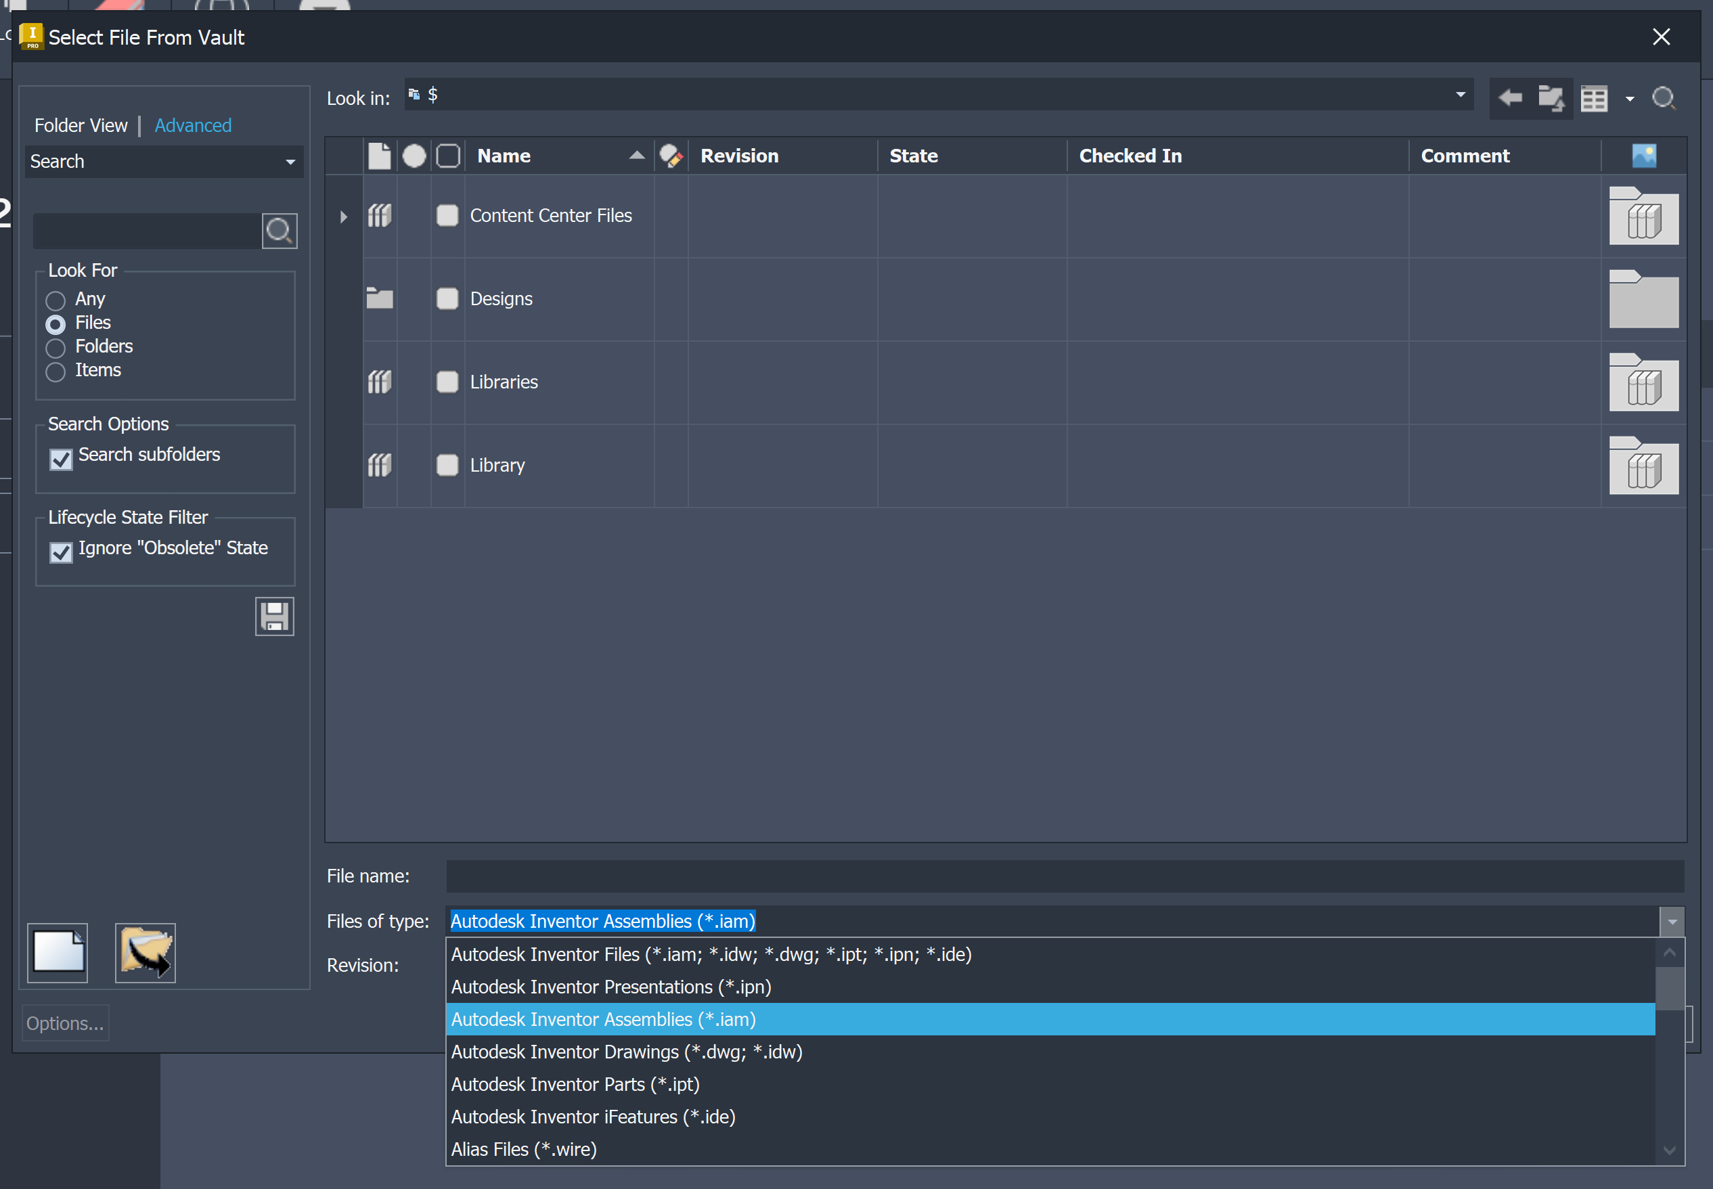Screen dimensions: 1713x1189
Task: Switch to the Advanced tab
Action: (x=193, y=125)
